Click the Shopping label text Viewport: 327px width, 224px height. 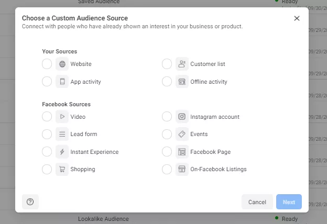pyautogui.click(x=83, y=169)
